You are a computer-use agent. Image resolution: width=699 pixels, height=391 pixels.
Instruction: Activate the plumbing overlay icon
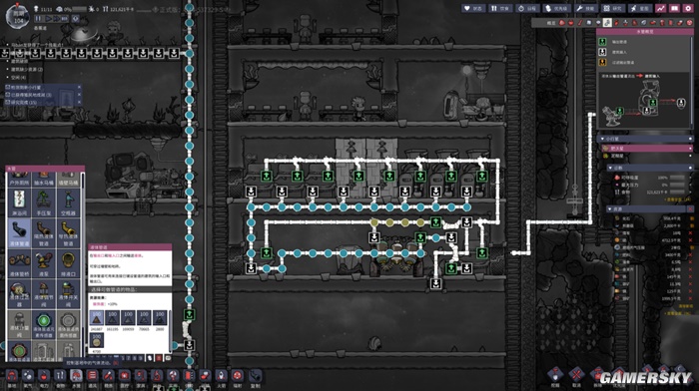607,22
